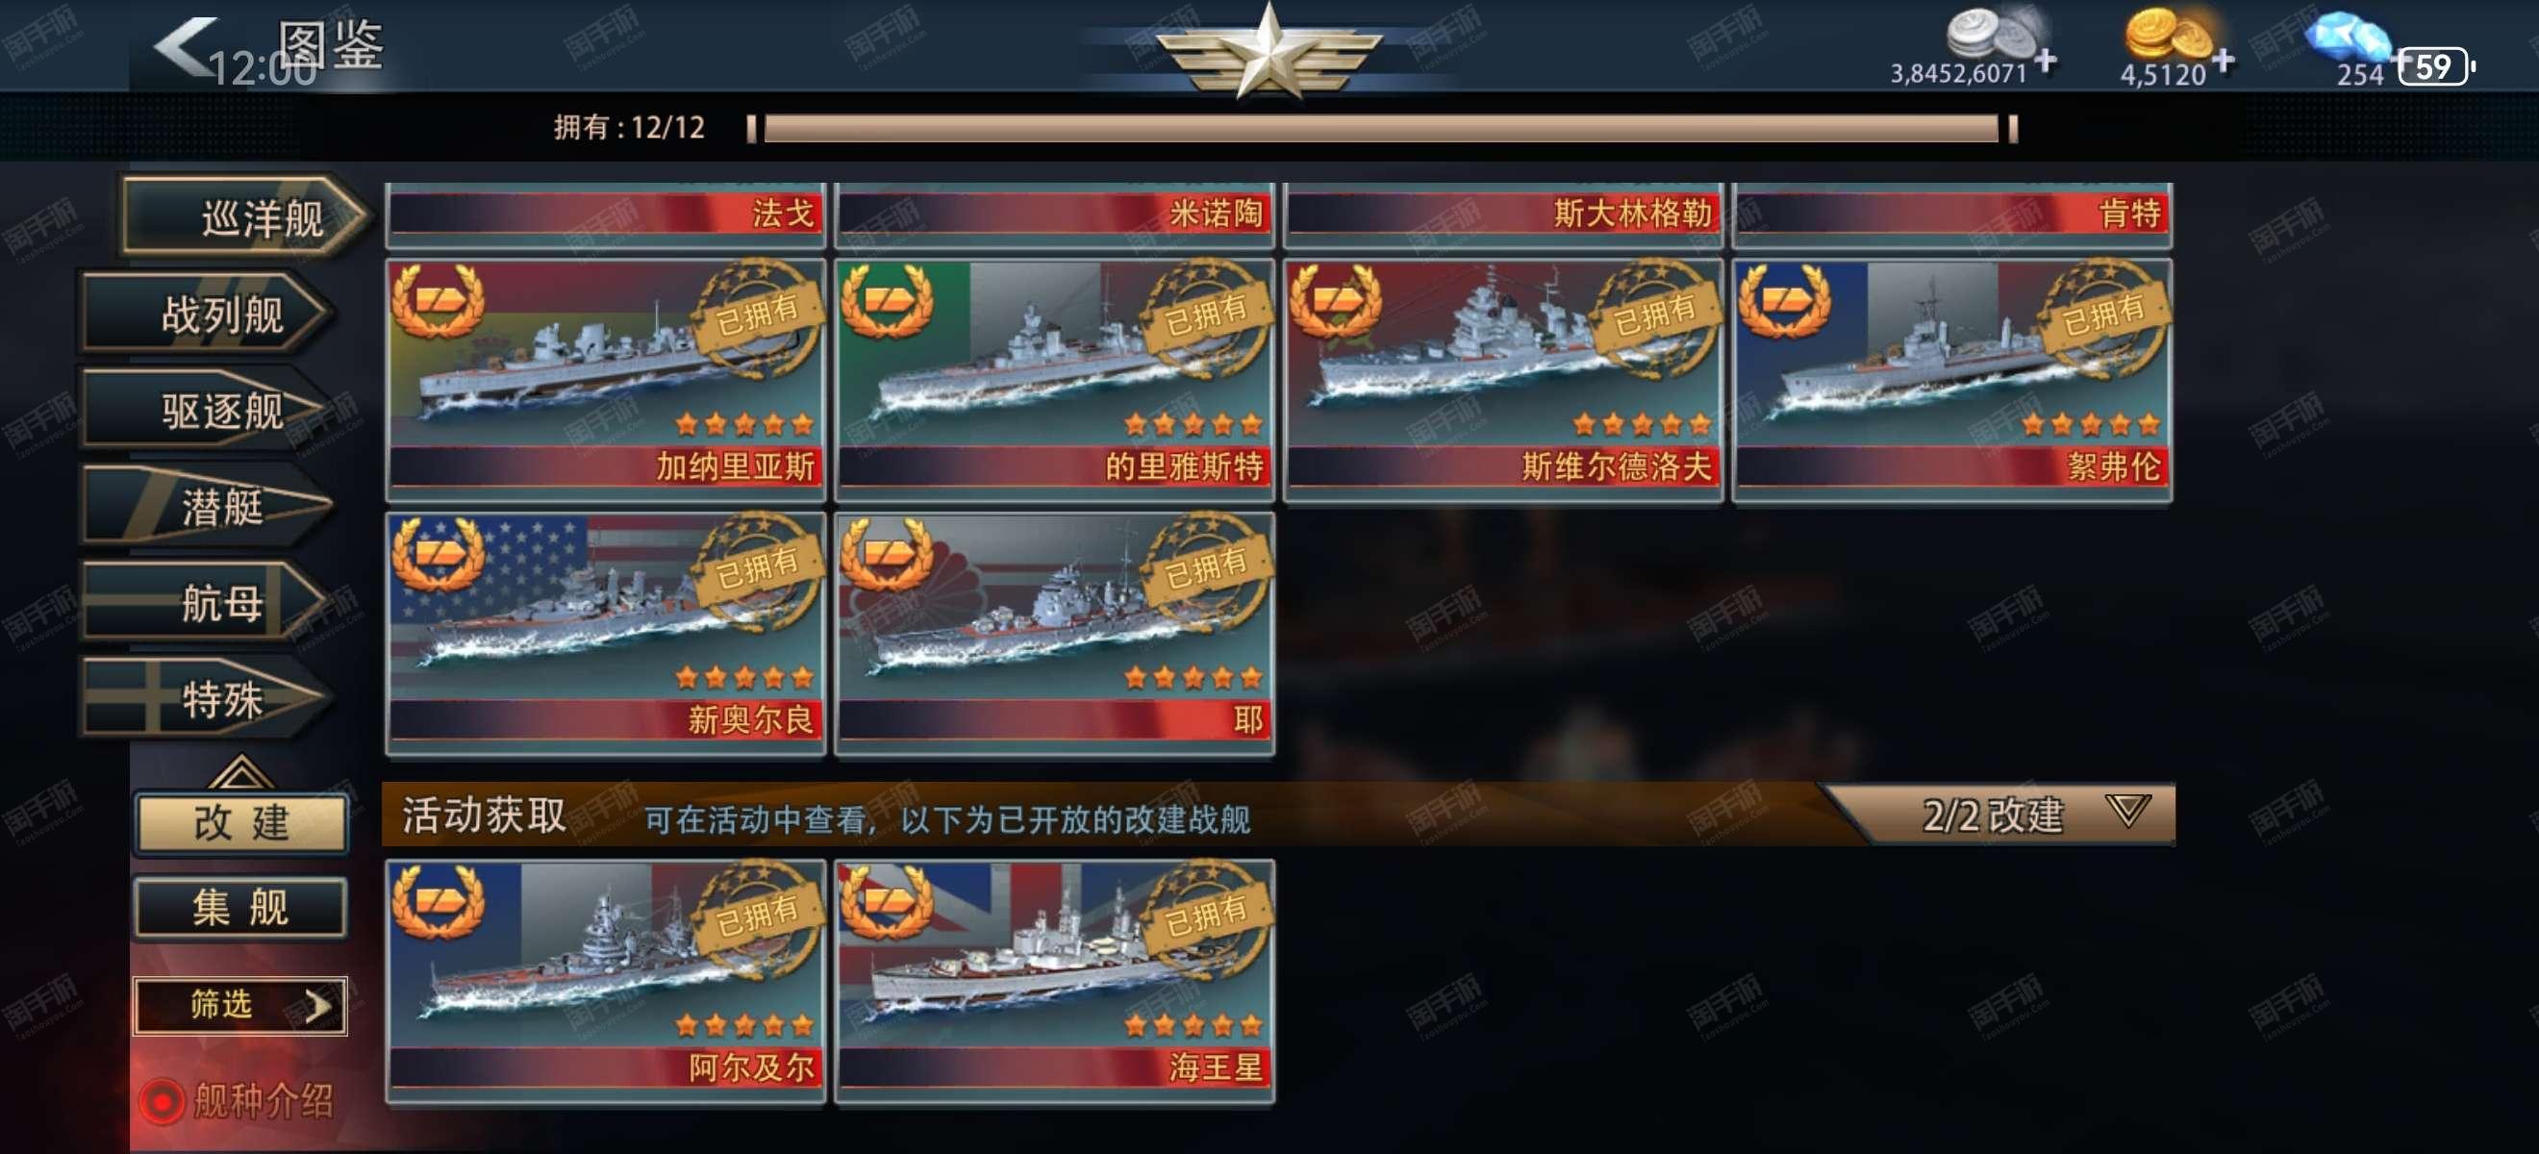Toggle the 舰种介绍 red radio button

point(161,1102)
